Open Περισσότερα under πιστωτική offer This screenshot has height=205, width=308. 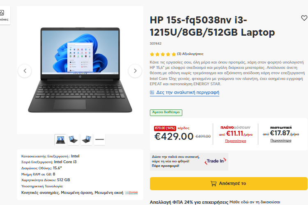[x=281, y=141]
